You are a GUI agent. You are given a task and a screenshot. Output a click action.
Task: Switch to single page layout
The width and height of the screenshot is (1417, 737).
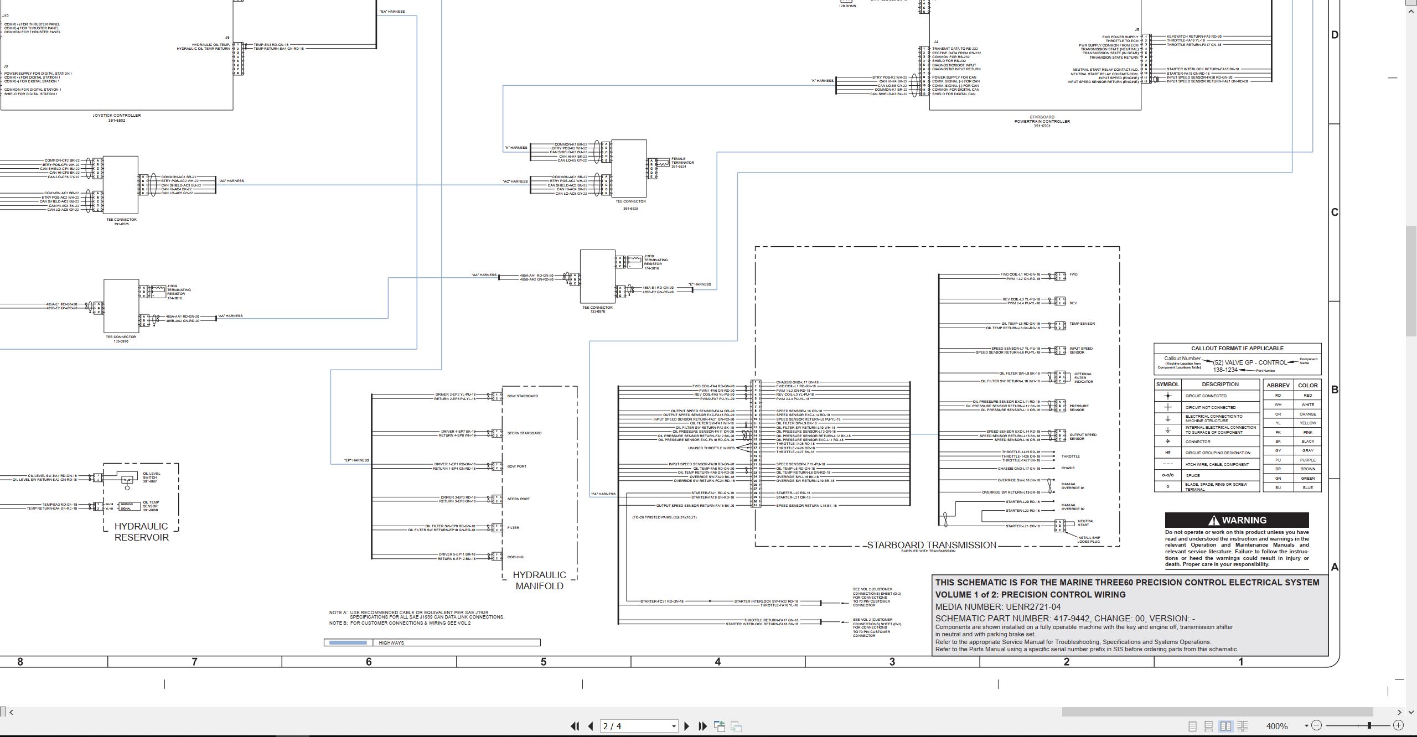click(x=1193, y=726)
